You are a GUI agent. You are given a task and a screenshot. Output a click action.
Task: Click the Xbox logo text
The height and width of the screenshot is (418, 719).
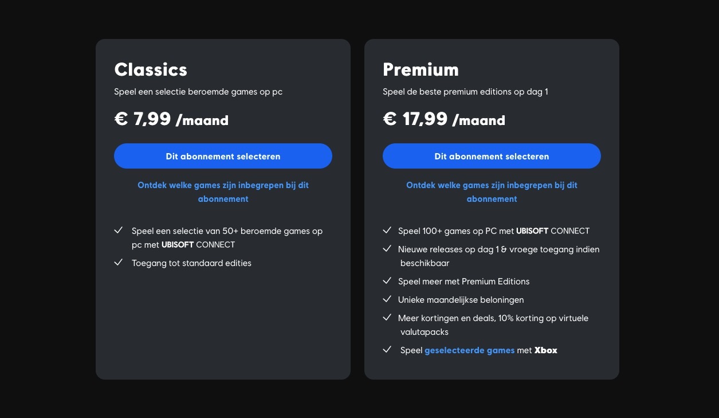[x=546, y=350]
